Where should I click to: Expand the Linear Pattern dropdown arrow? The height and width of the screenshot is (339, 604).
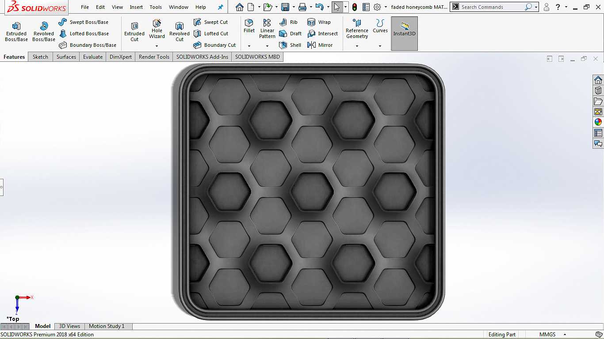(x=267, y=46)
